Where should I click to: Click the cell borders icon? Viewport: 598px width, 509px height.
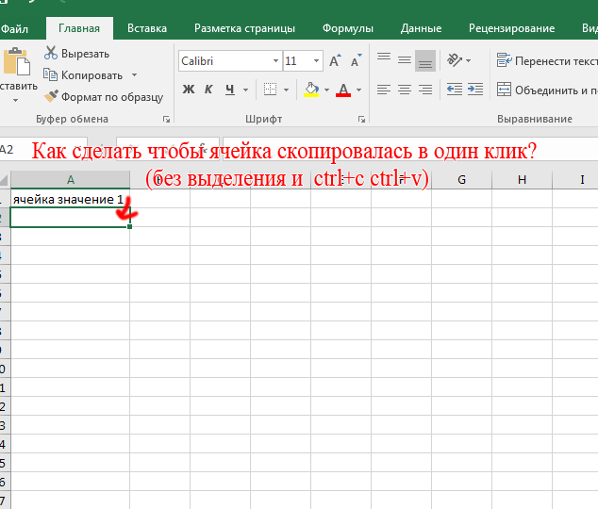(270, 90)
